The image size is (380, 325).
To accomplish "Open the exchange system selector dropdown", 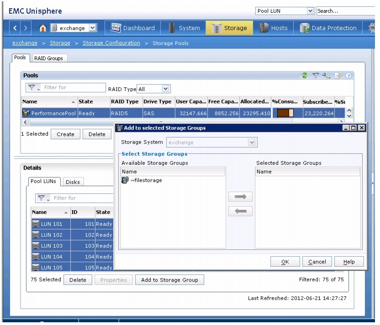I will (93, 28).
